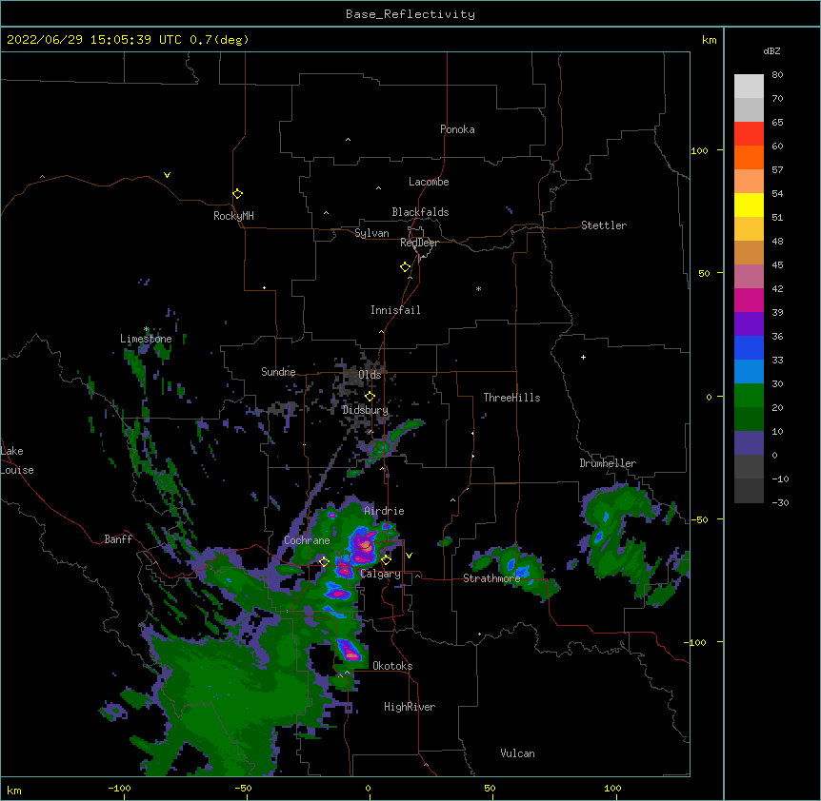Select the blue 36-33 dBZ legend color
821x801 pixels.
749,347
